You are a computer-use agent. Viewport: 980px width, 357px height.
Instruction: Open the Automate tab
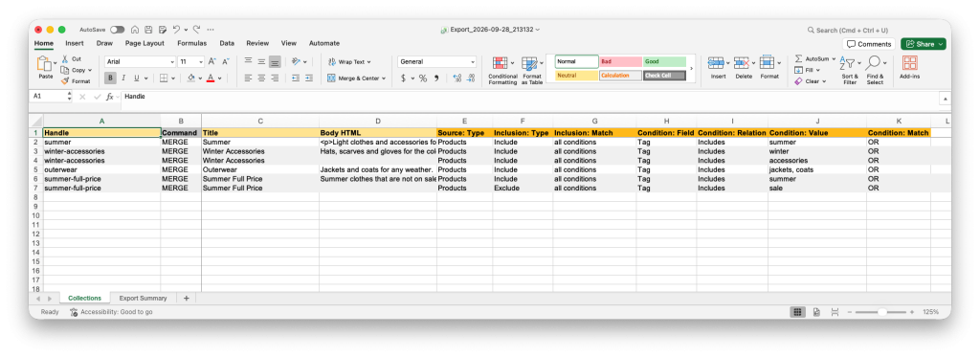(324, 43)
